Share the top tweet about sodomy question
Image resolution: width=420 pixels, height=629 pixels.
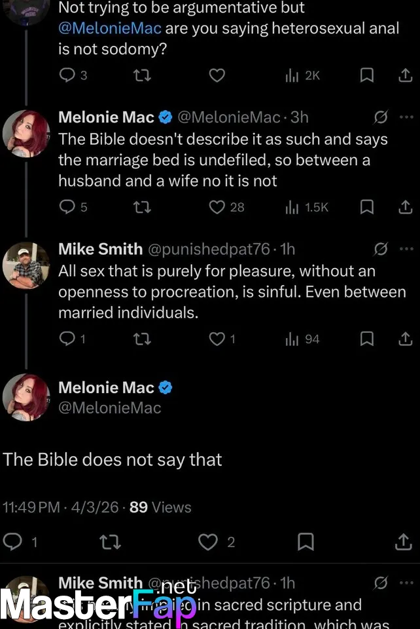click(405, 75)
